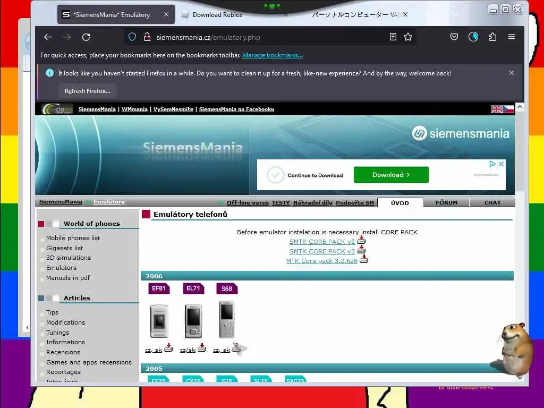This screenshot has height=408, width=544.
Task: Open Manuals in pdf sidebar link
Action: (68, 278)
